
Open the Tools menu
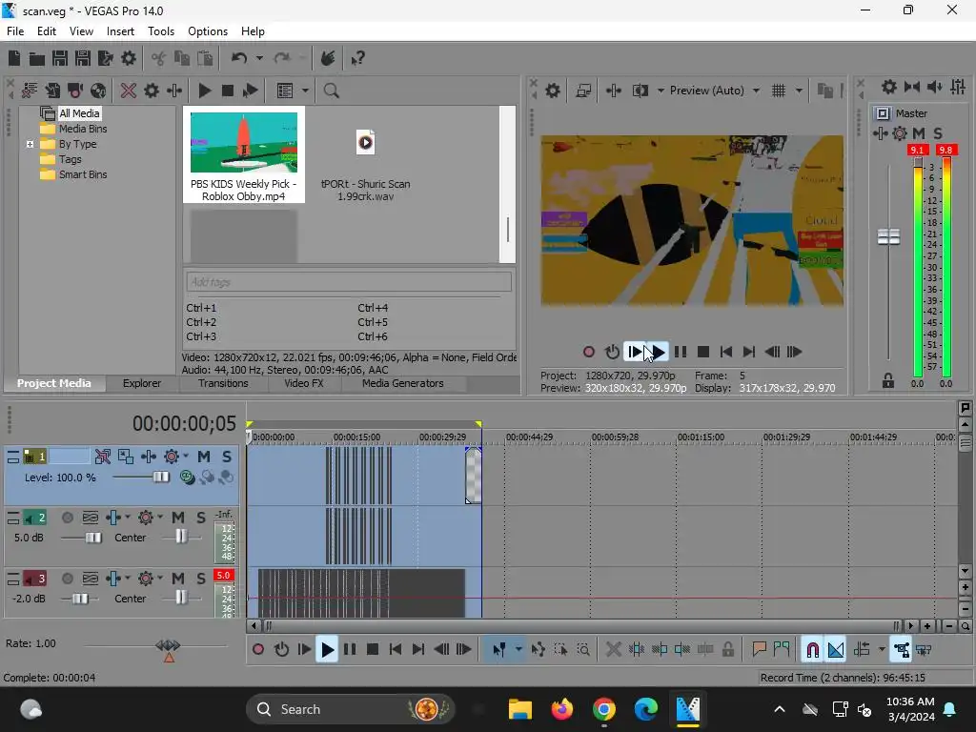tap(160, 31)
